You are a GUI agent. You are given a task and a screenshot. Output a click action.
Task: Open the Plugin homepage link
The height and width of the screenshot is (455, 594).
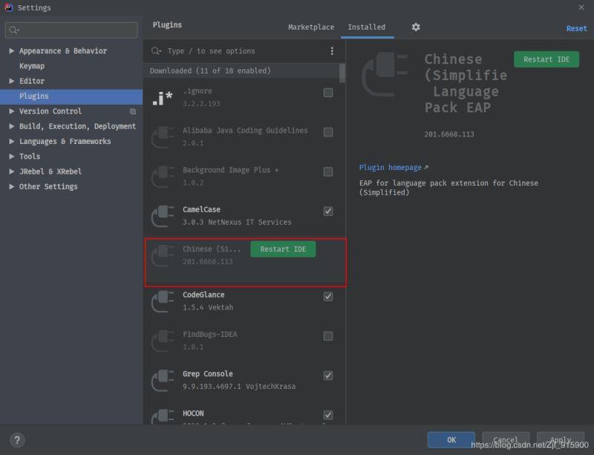pyautogui.click(x=391, y=168)
